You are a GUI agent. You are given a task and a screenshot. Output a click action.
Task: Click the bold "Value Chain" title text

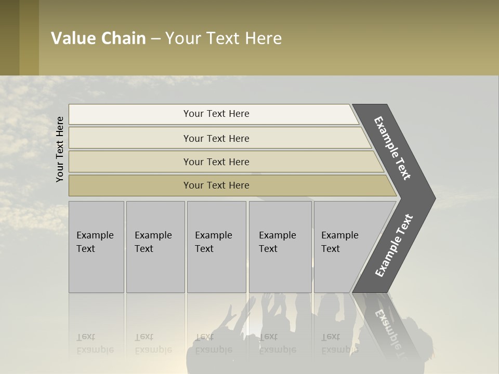[98, 38]
